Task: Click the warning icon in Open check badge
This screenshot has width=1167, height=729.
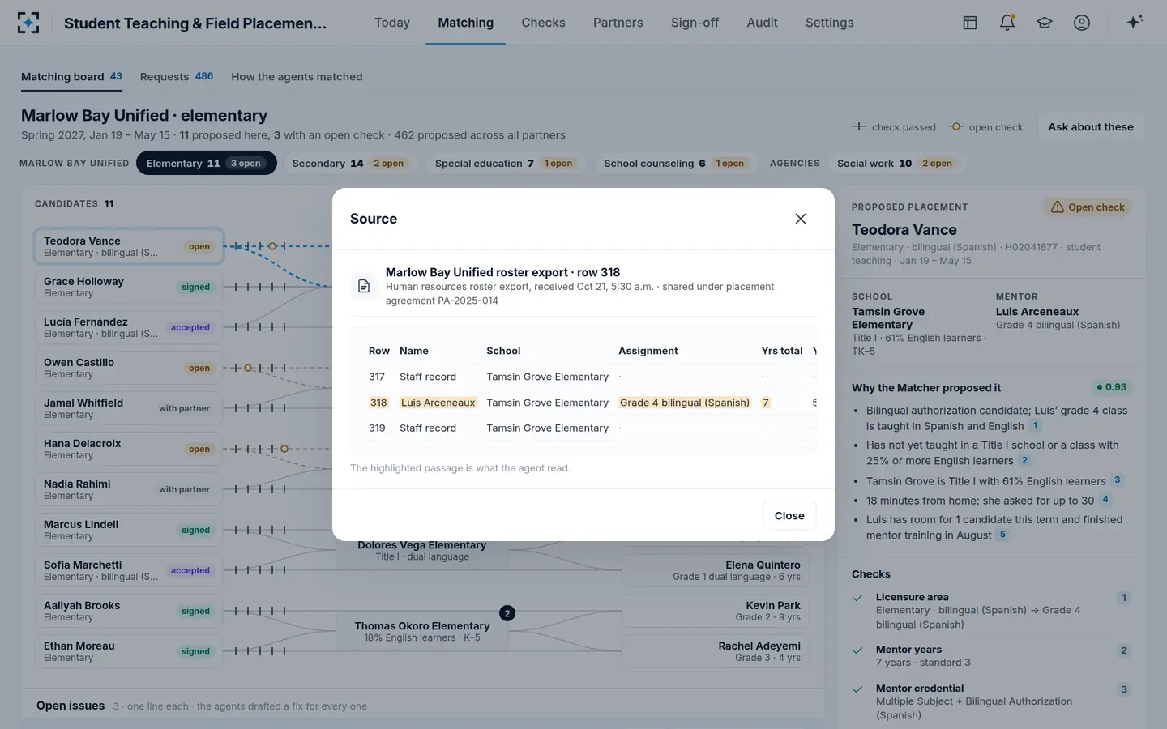Action: [1058, 207]
